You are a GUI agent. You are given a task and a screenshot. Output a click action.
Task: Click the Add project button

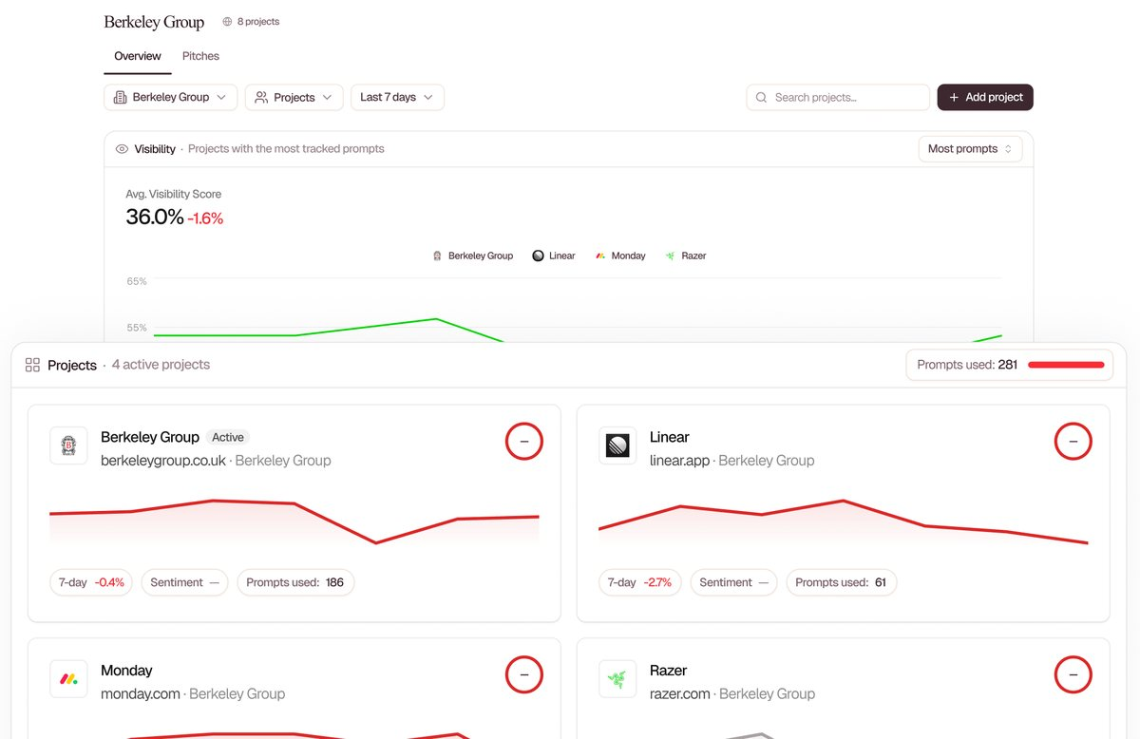[x=985, y=97]
